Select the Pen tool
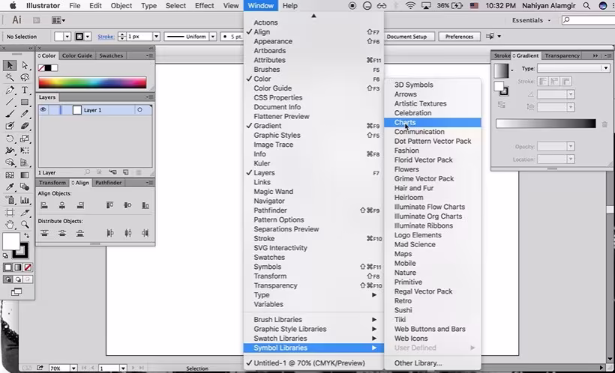 [10, 90]
